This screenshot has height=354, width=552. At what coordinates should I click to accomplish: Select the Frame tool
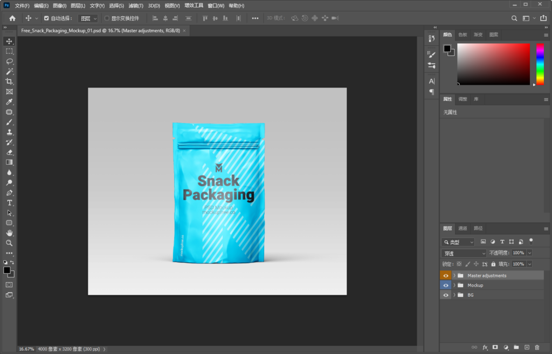[9, 92]
